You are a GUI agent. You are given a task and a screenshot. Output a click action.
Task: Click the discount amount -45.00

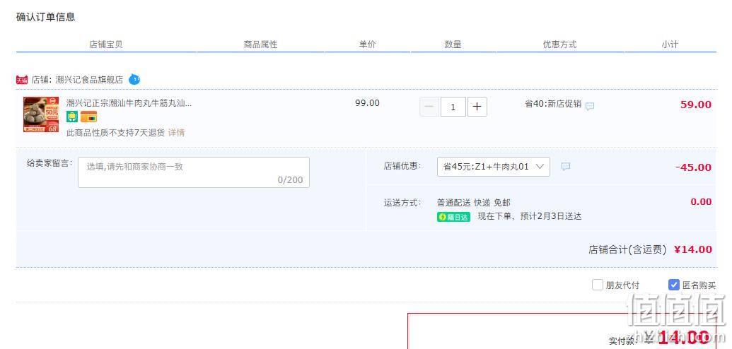[693, 167]
